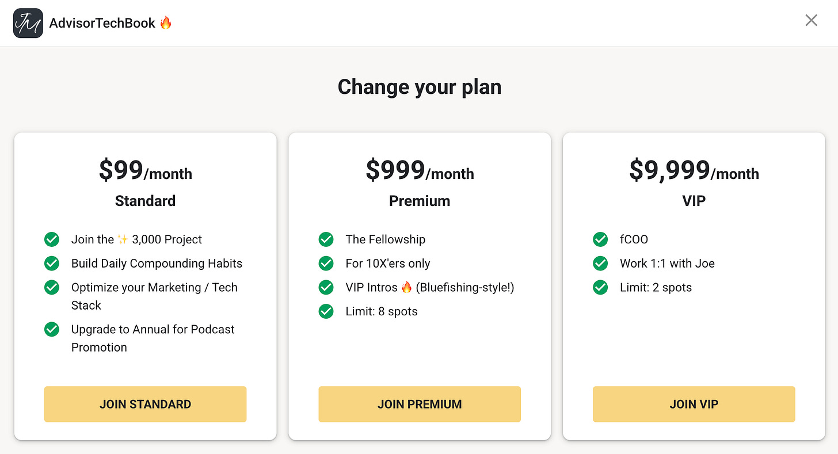Click the fire emoji beside AdvisorTechBook
The width and height of the screenshot is (838, 454).
pyautogui.click(x=166, y=23)
